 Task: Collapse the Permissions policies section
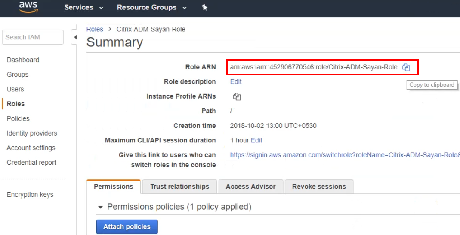click(100, 207)
